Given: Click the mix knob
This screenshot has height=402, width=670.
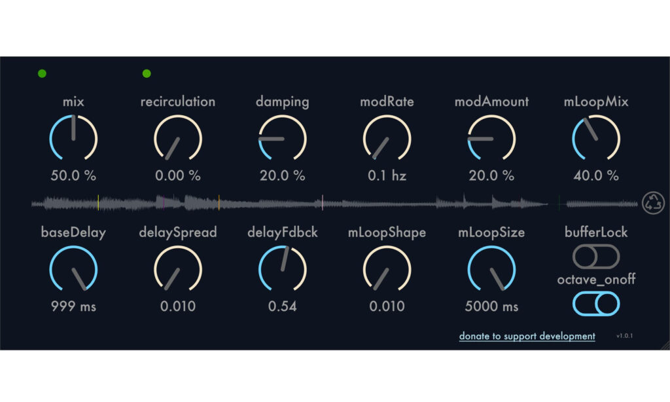Looking at the screenshot, I should [73, 138].
